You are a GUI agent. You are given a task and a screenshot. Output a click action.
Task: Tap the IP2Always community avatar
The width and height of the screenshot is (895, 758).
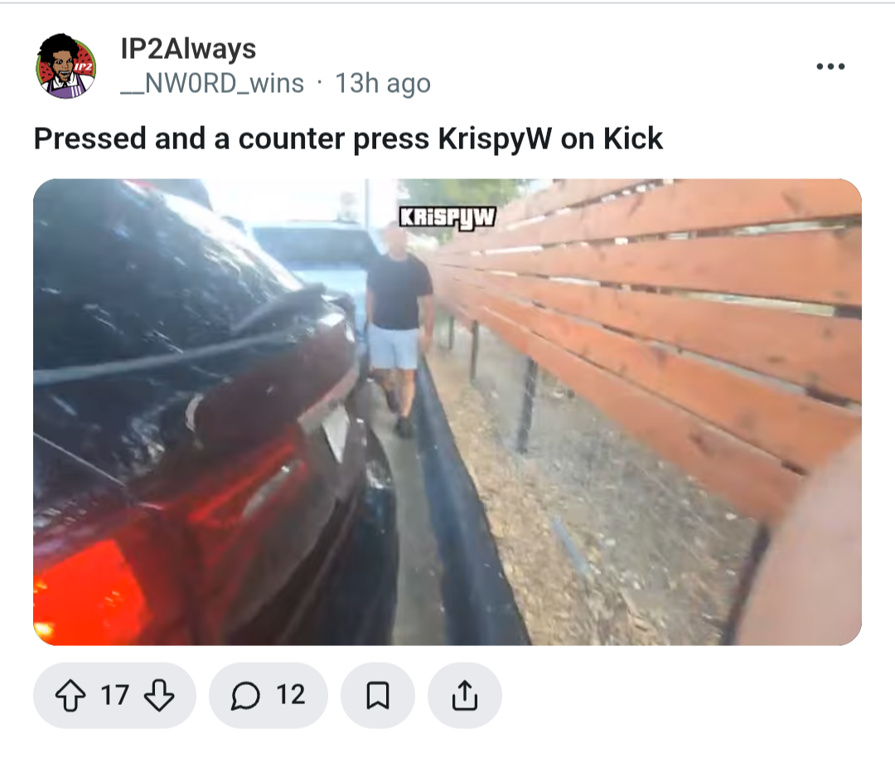click(x=67, y=66)
